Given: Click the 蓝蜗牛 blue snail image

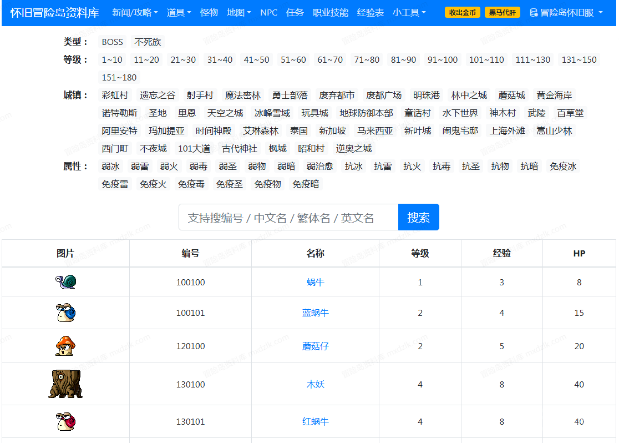Looking at the screenshot, I should (65, 313).
